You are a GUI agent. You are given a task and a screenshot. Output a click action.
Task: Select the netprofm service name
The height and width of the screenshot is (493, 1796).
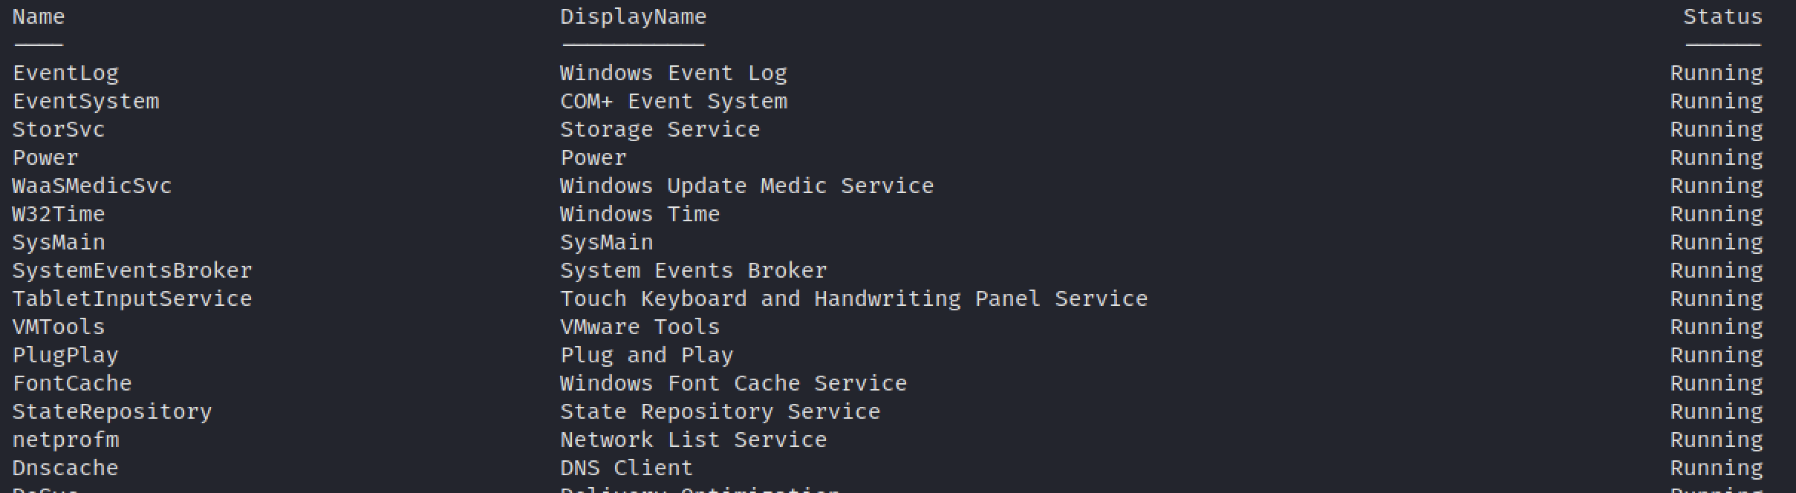(65, 440)
